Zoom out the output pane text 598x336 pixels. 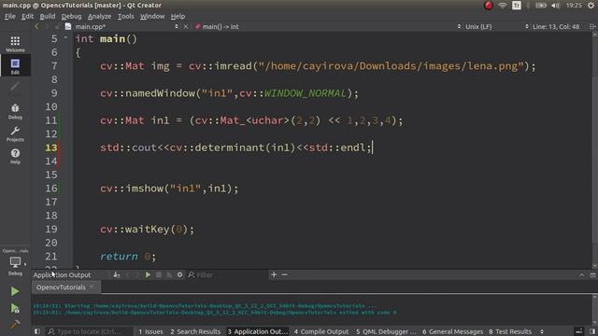point(284,274)
